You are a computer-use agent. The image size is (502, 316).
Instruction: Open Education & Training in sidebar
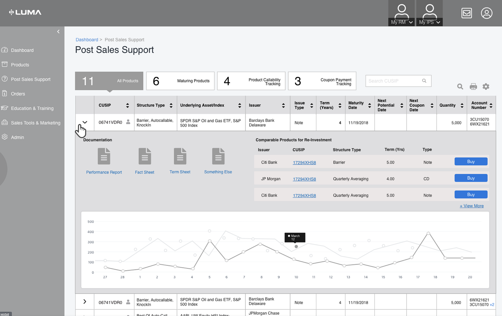(x=32, y=108)
